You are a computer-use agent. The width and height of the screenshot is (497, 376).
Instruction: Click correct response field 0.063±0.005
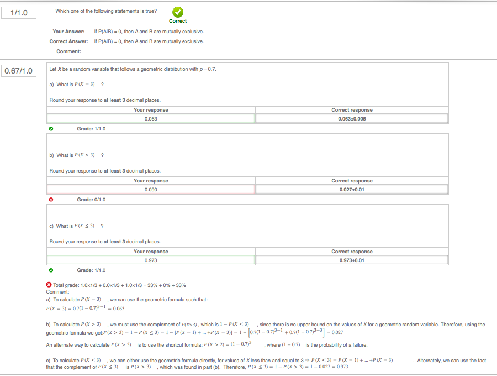[x=352, y=119]
